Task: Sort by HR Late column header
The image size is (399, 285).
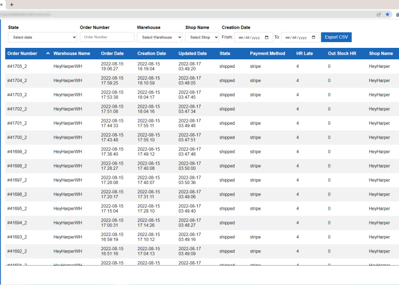Action: click(x=304, y=54)
